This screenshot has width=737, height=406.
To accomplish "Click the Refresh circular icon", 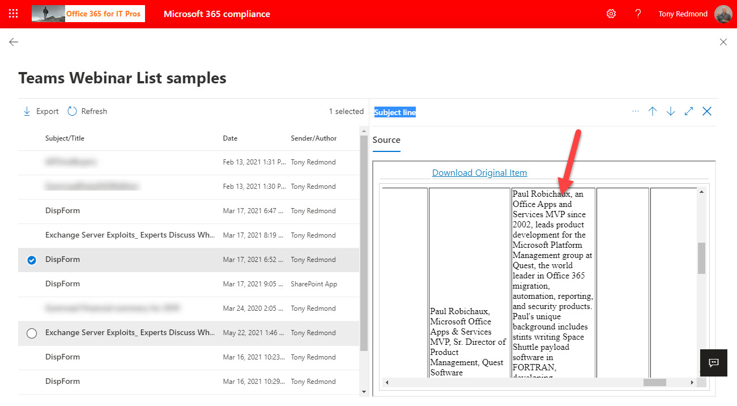I will point(72,111).
